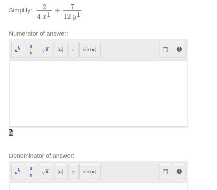The width and height of the screenshot is (217, 190).
Task: Click exponent button in numerator toolbar
Action: (x=17, y=50)
